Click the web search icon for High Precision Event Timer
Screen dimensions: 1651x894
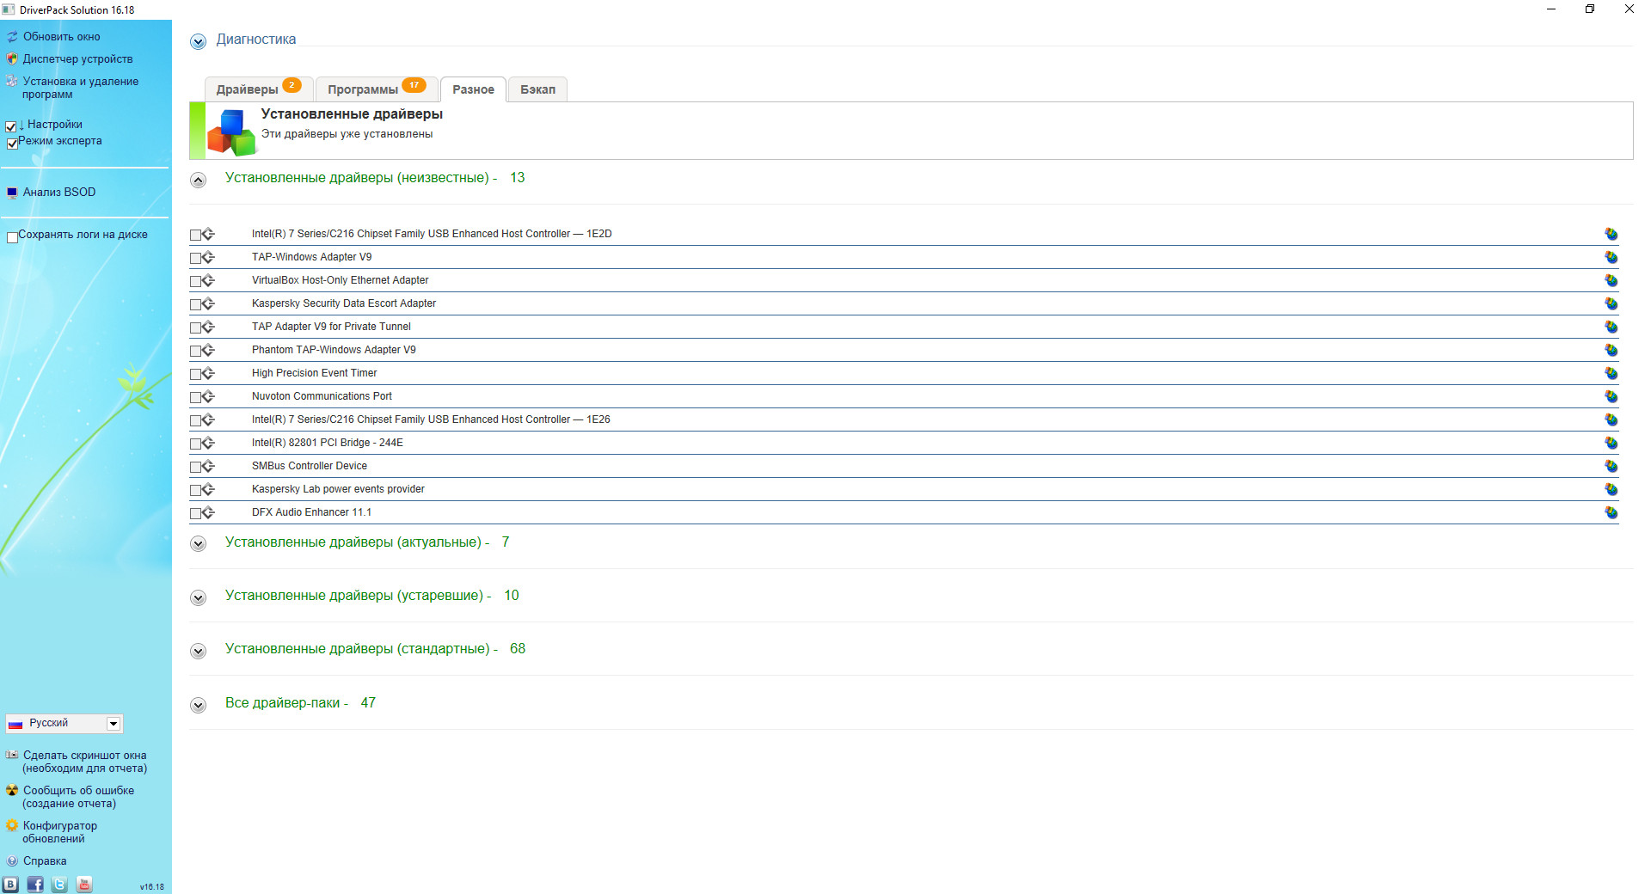[1611, 373]
